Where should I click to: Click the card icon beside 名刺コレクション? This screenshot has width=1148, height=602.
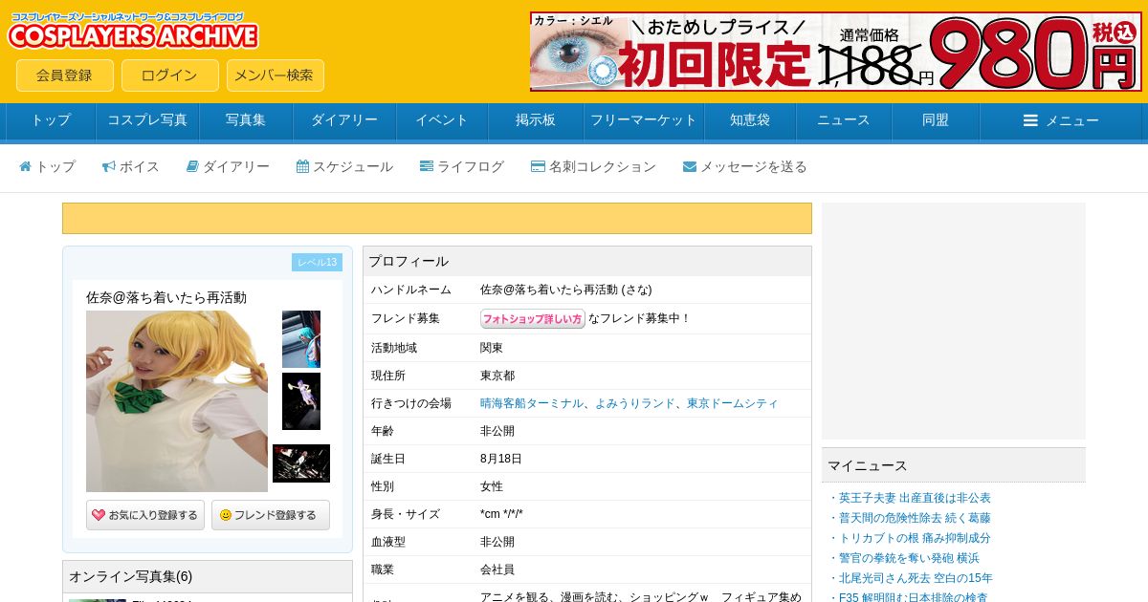coord(538,166)
